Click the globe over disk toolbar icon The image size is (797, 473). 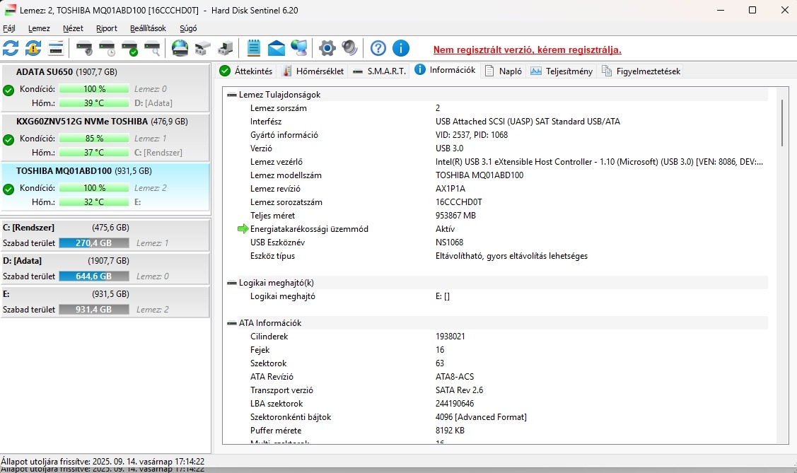(180, 48)
